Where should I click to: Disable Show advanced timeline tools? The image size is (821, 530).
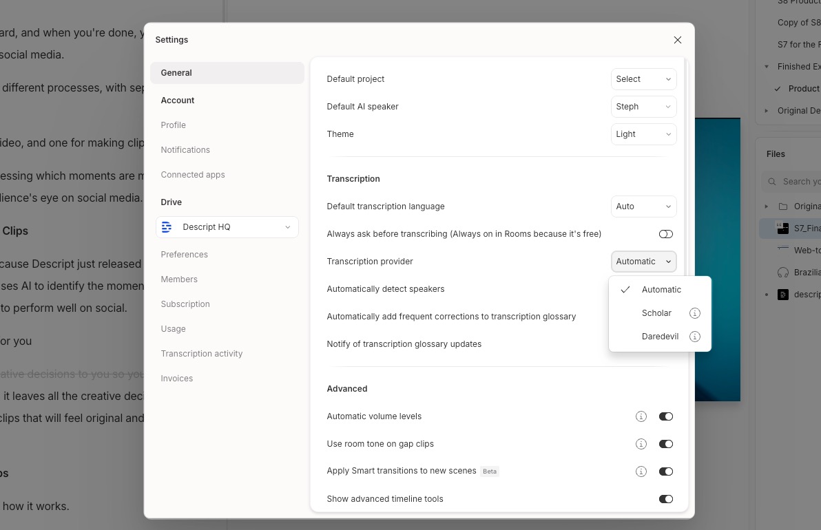665,499
